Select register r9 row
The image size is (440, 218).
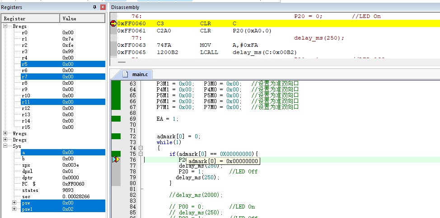coord(63,89)
